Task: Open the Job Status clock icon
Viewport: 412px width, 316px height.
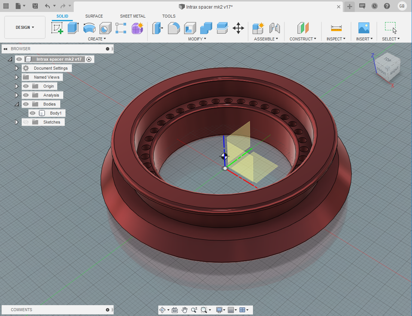Action: click(375, 6)
